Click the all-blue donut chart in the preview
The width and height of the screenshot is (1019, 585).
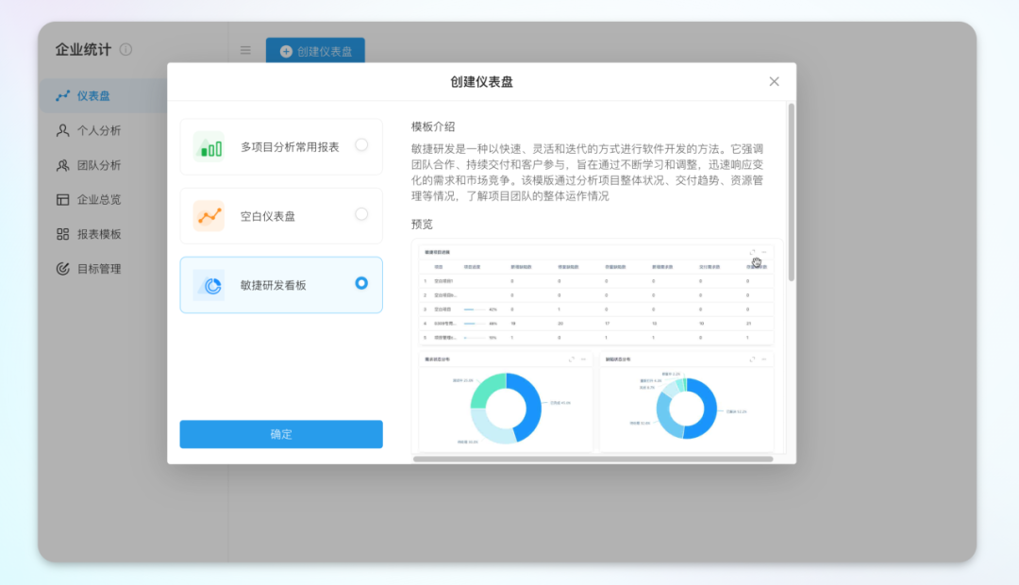point(686,409)
